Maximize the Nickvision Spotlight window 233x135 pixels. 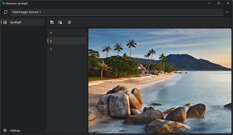219,3
